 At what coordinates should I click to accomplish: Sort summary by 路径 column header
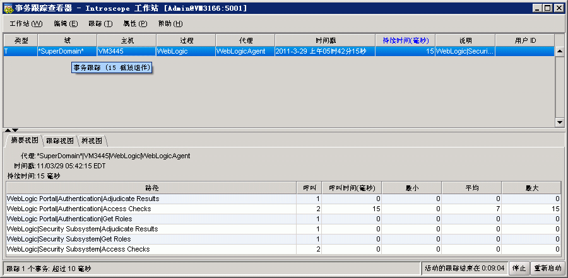151,188
